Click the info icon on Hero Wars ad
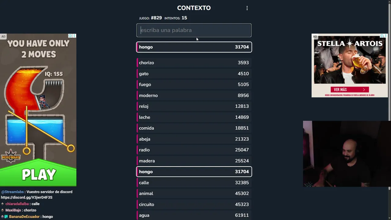This screenshot has width=391, height=220. (70, 36)
